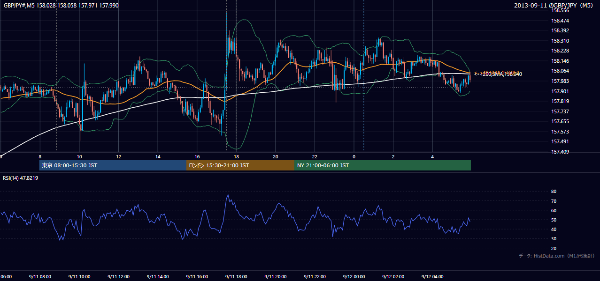The width and height of the screenshot is (600, 281).
Task: Click hour tick 14 under the price chart
Action: pyautogui.click(x=158, y=156)
